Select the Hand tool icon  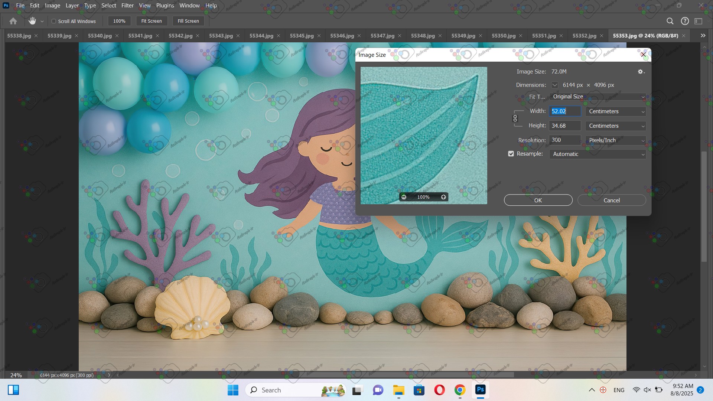coord(32,21)
